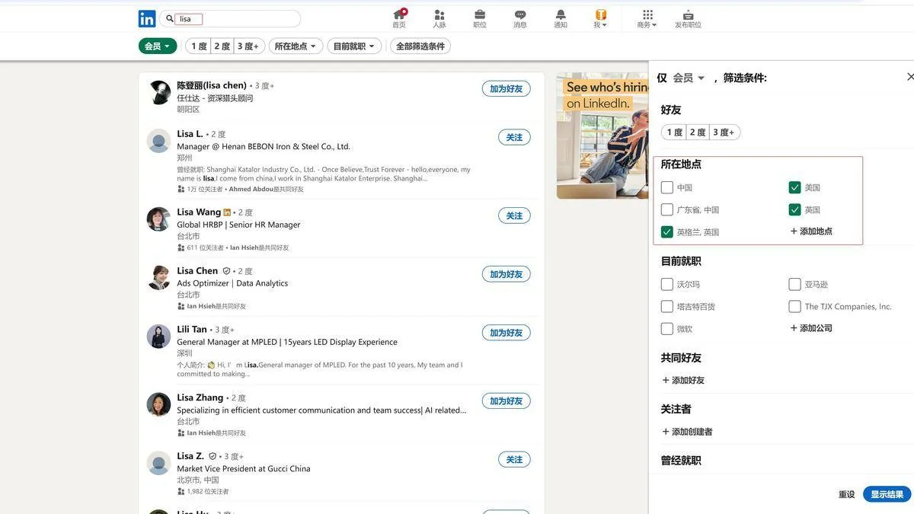Screen dimensions: 914x514
Task: Close the filter panel with the X
Action: [910, 77]
